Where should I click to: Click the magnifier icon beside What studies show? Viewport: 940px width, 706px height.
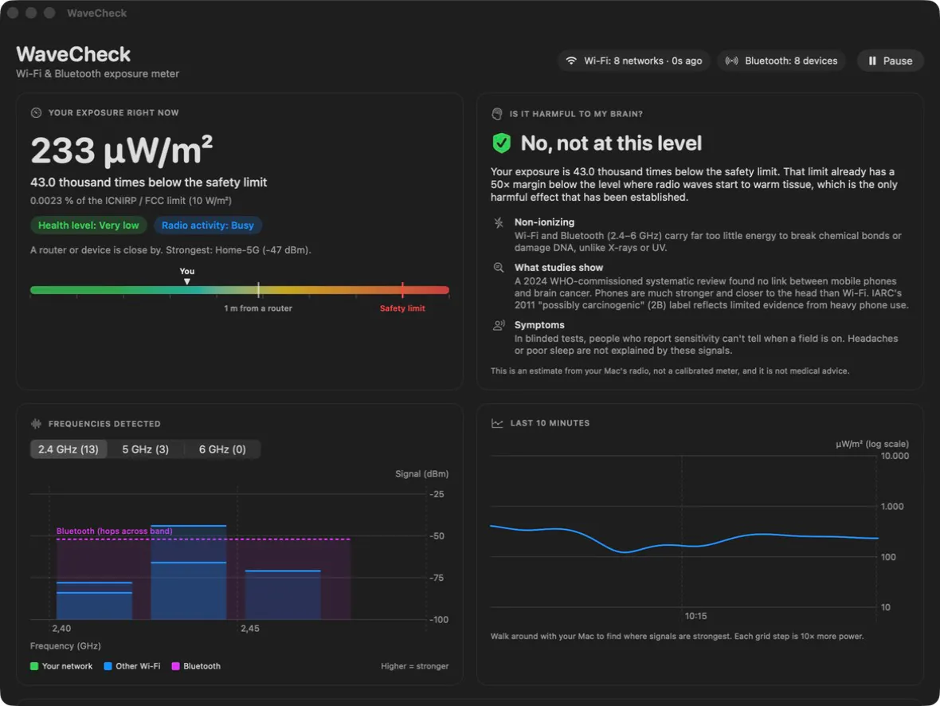click(498, 268)
